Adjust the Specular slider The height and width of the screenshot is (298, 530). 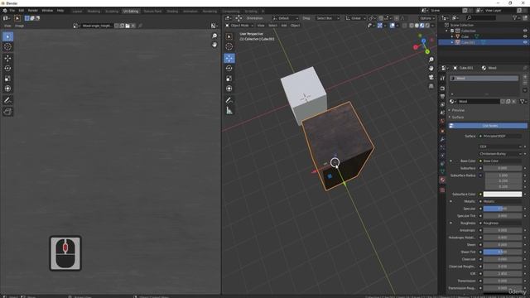coord(503,209)
